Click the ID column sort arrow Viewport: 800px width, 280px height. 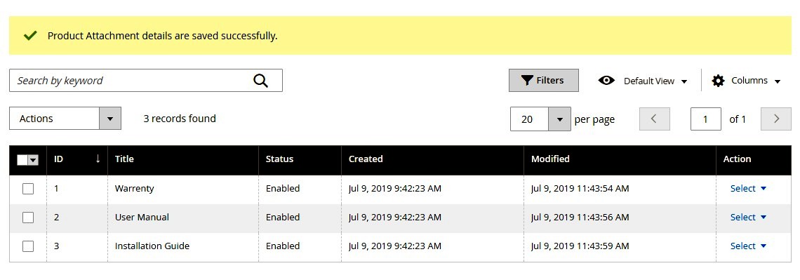click(98, 159)
